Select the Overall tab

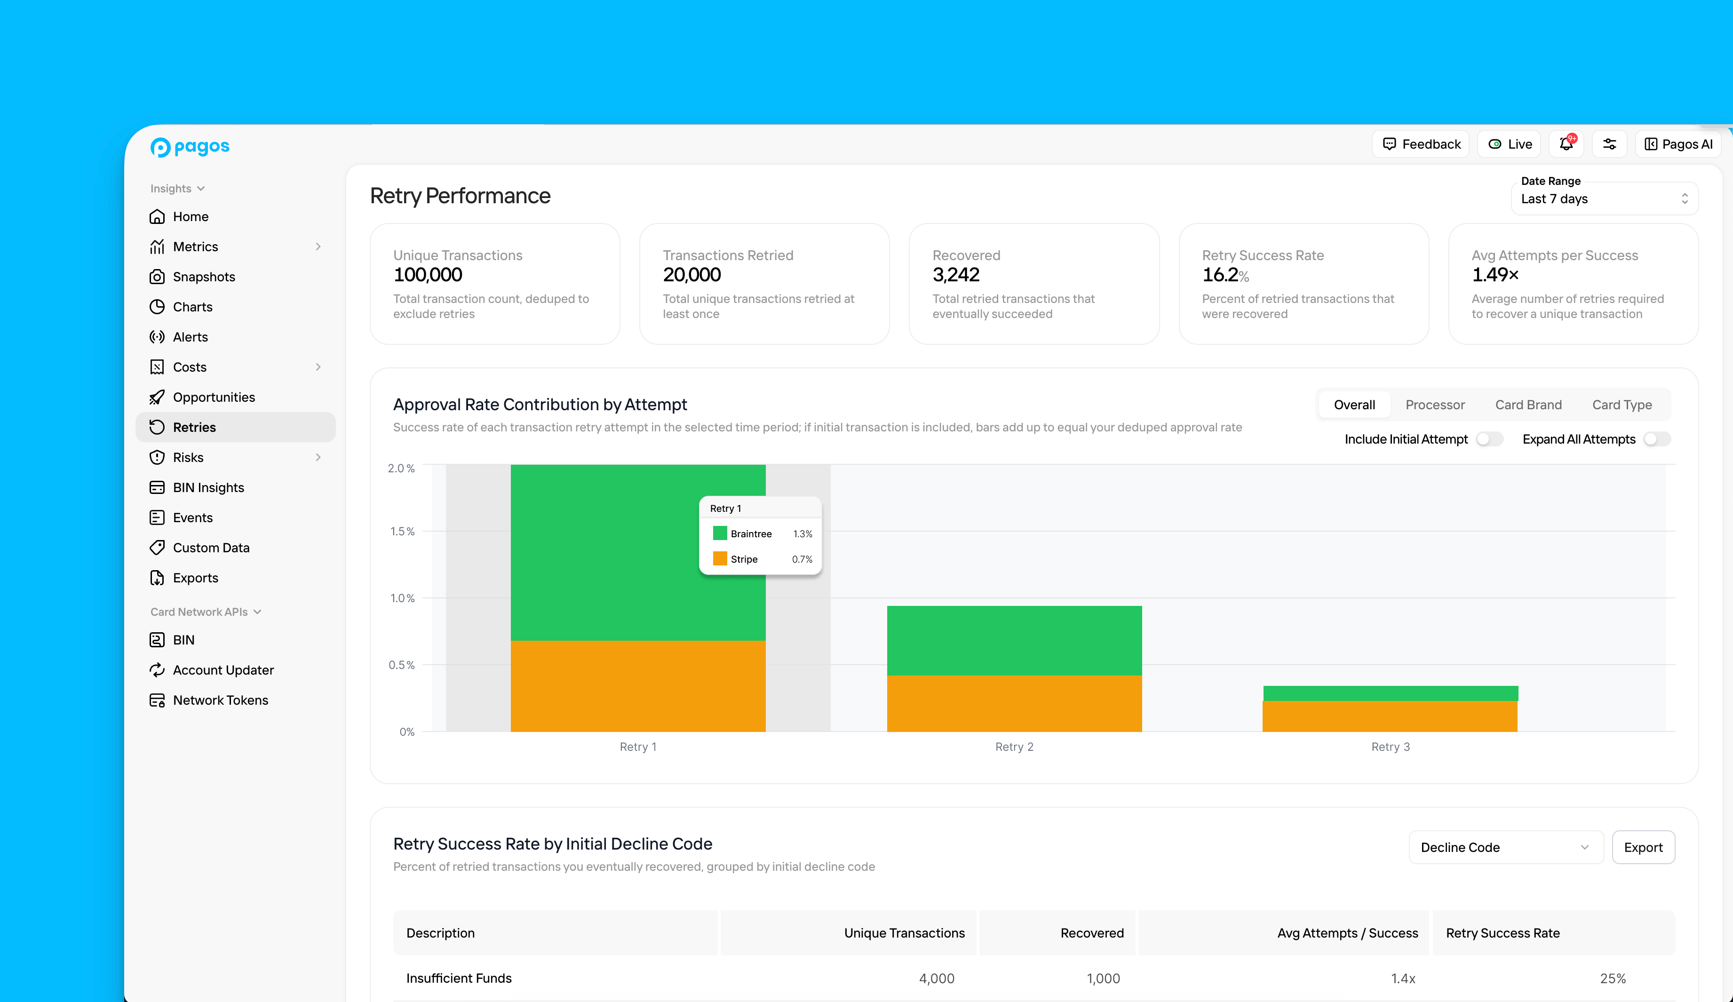[x=1354, y=405]
